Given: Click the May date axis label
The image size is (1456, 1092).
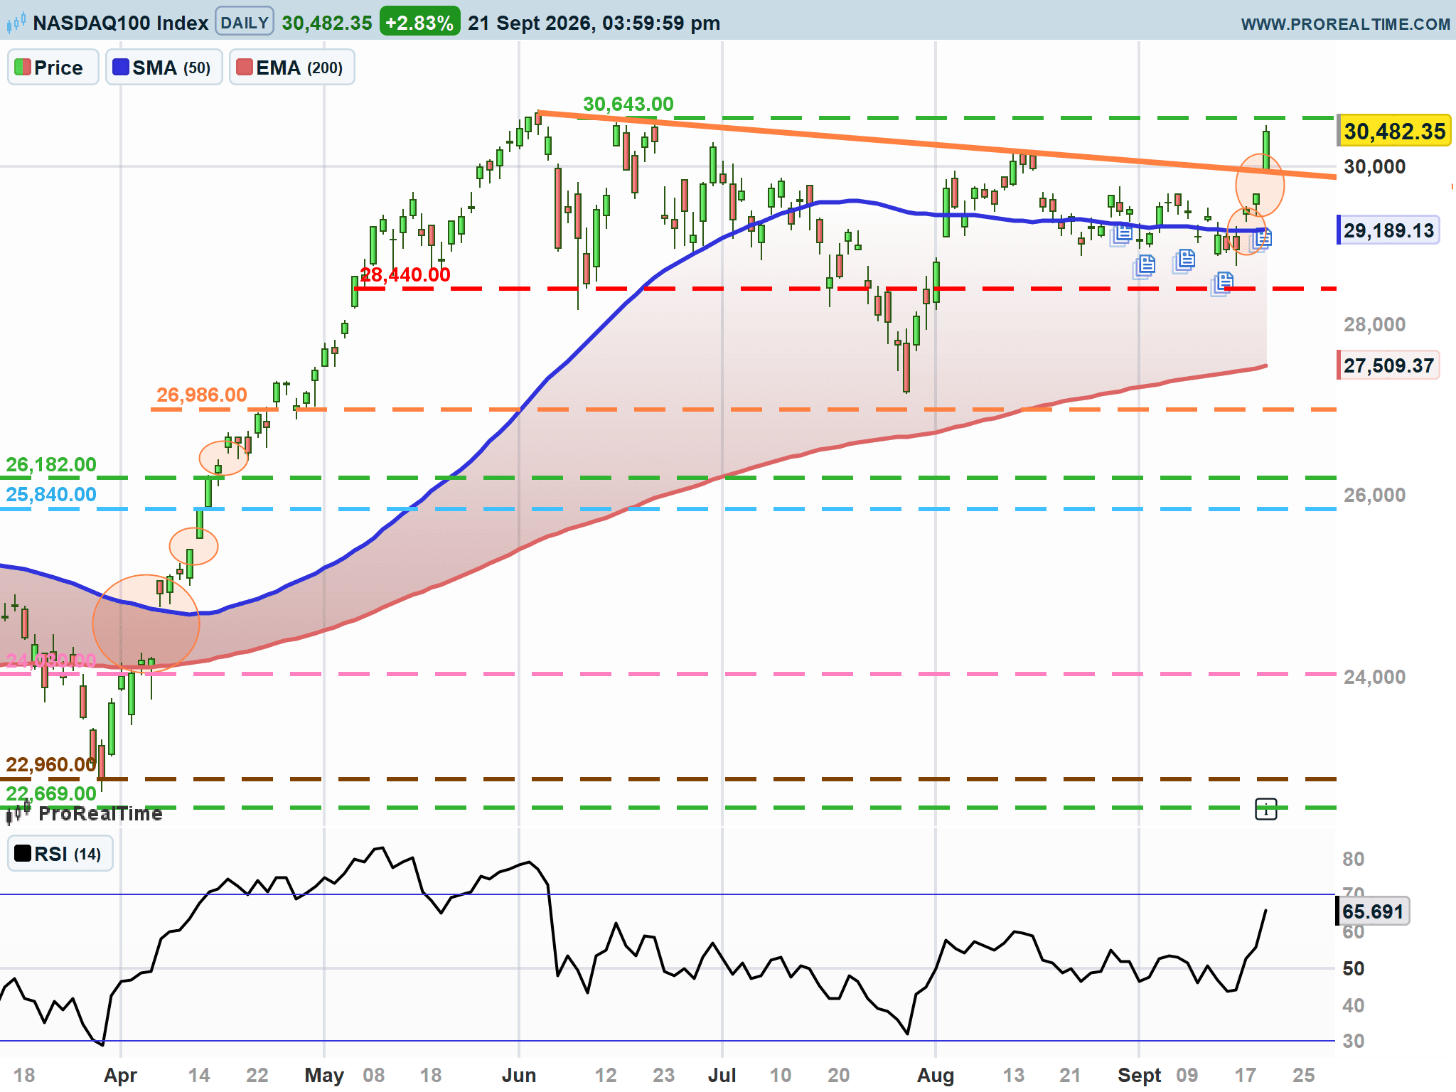Looking at the screenshot, I should click(x=324, y=1076).
